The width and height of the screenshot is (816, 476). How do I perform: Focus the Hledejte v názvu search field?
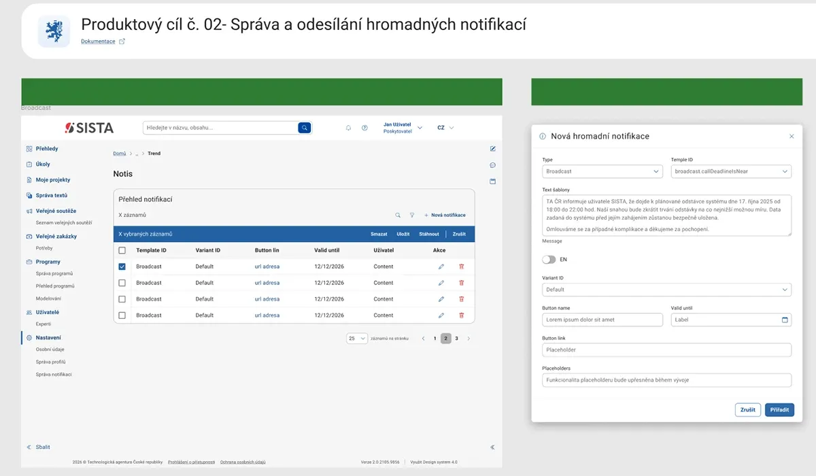(220, 127)
